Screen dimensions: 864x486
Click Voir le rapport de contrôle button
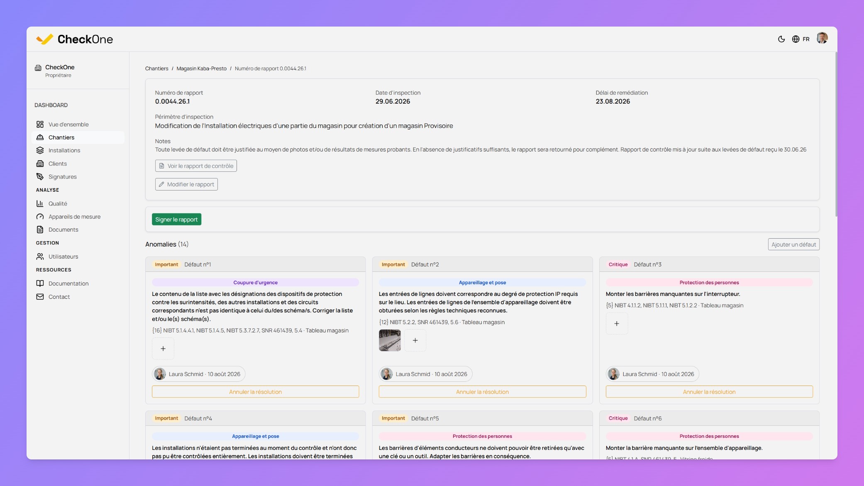click(196, 166)
